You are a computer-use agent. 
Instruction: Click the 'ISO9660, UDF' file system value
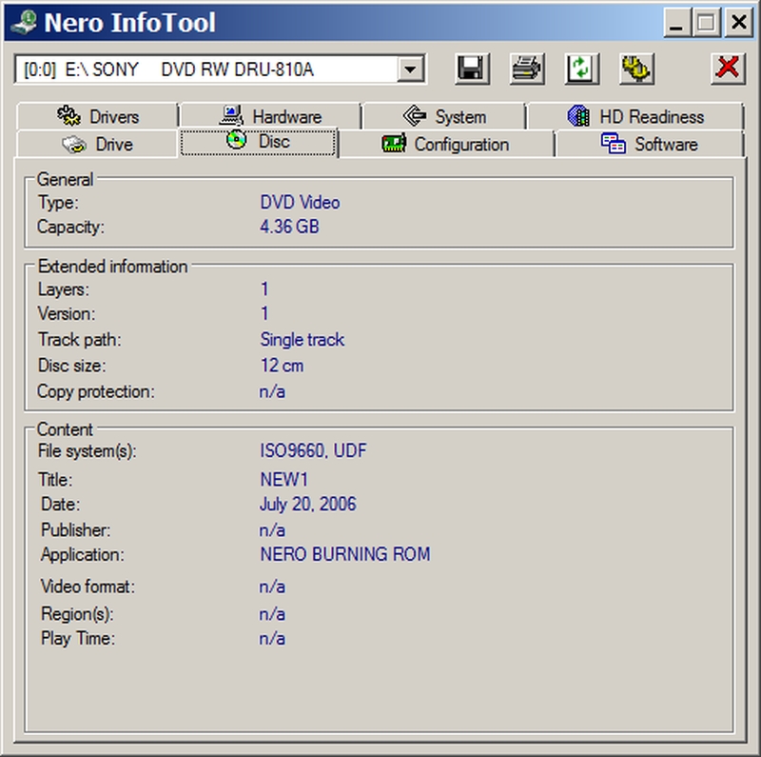point(314,450)
